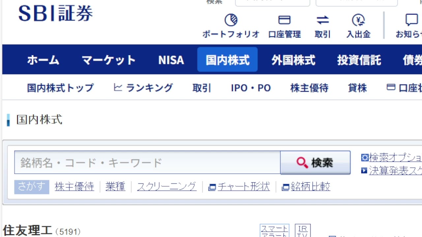Select the 国内株式 main tab

click(227, 60)
